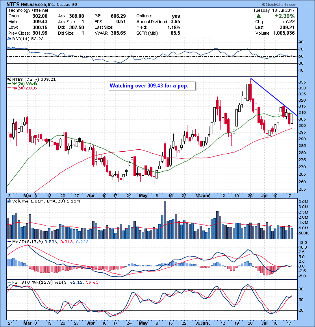Viewport: 315px width, 327px height.
Task: Click the SCTR (Mid) value 85.5
Action: pos(175,33)
